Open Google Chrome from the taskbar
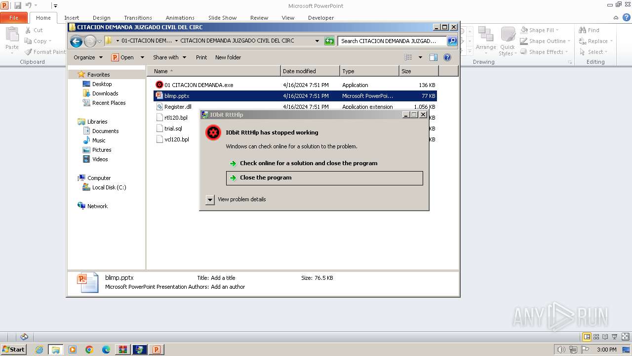632x356 pixels. pos(89,350)
